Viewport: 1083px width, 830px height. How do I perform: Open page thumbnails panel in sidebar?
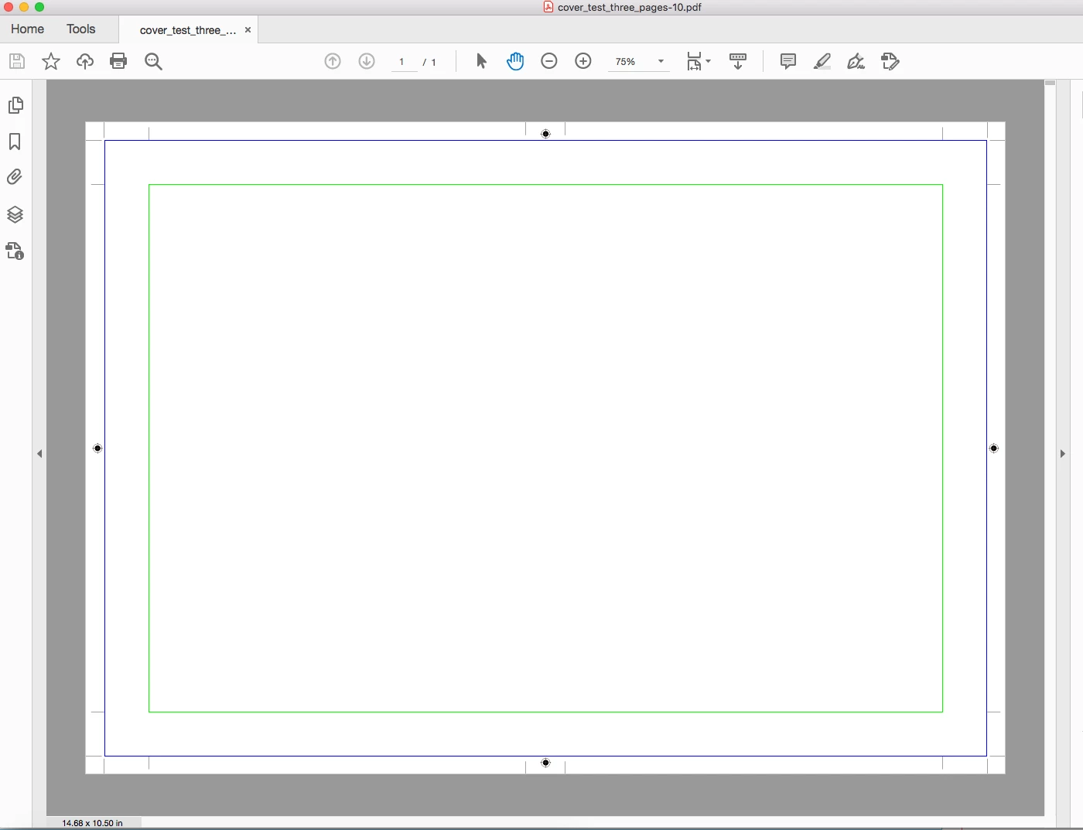(15, 105)
